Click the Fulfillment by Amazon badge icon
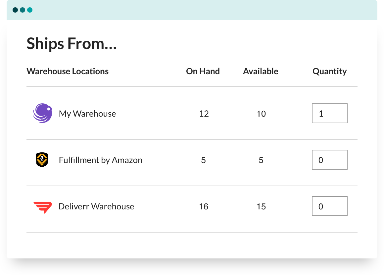This screenshot has height=275, width=384. (x=42, y=160)
